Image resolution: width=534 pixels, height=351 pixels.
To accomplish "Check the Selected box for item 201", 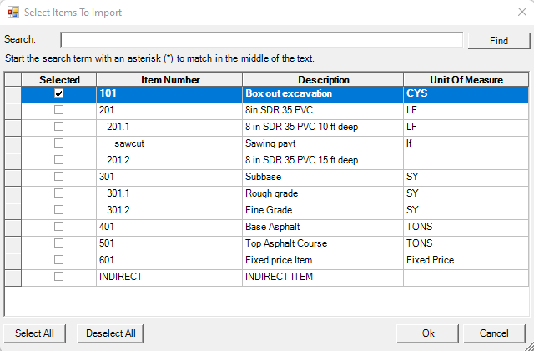I will [59, 110].
